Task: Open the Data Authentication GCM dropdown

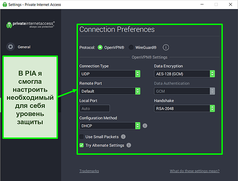Action: 185,91
